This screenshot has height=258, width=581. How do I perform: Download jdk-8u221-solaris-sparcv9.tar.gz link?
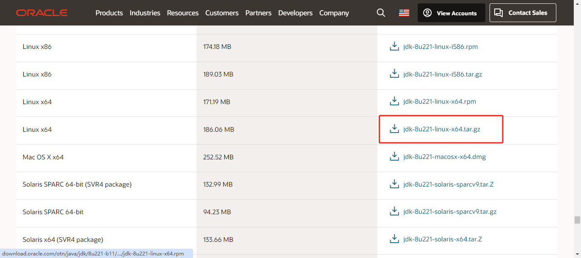tap(450, 212)
